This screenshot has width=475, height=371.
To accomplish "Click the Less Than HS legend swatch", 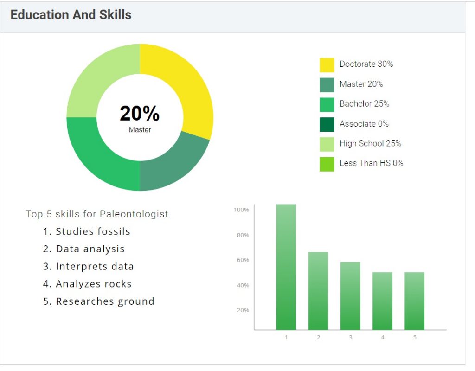I will [327, 164].
